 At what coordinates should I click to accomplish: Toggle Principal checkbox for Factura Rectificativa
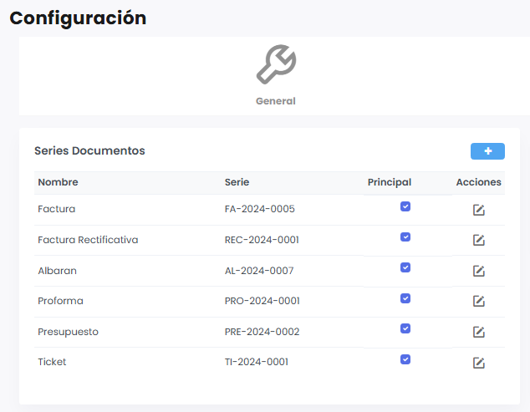405,237
